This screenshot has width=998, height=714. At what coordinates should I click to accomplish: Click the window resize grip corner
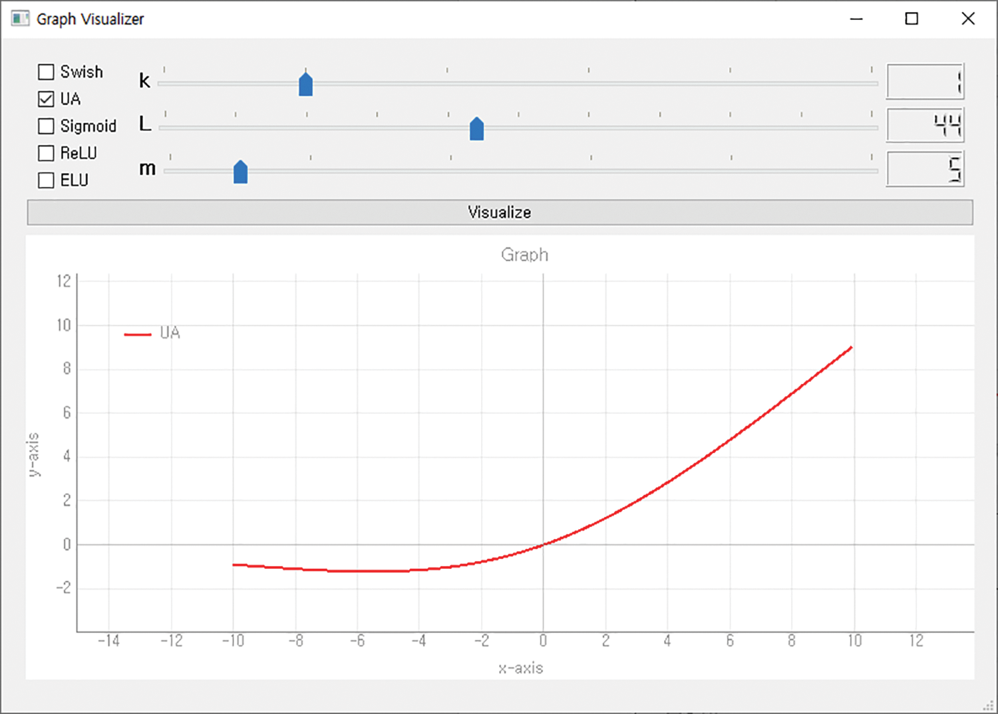[x=989, y=706]
